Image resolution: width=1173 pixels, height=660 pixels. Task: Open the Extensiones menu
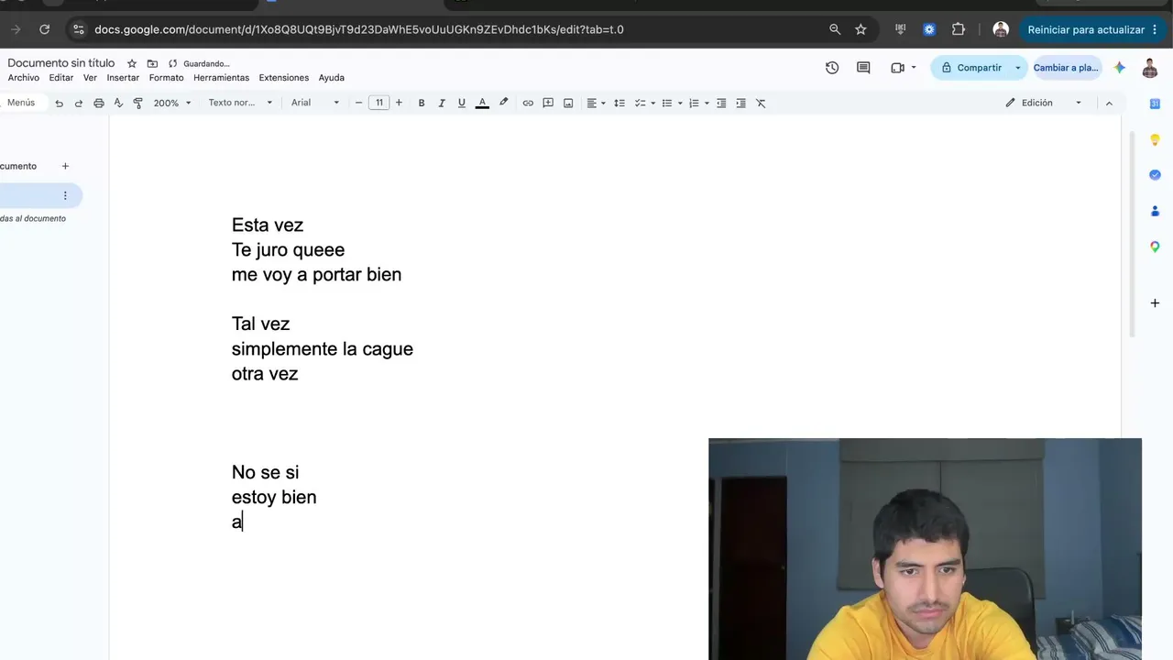click(284, 78)
